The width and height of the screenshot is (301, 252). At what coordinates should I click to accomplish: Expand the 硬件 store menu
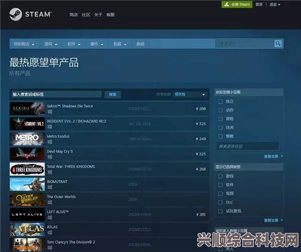97,44
